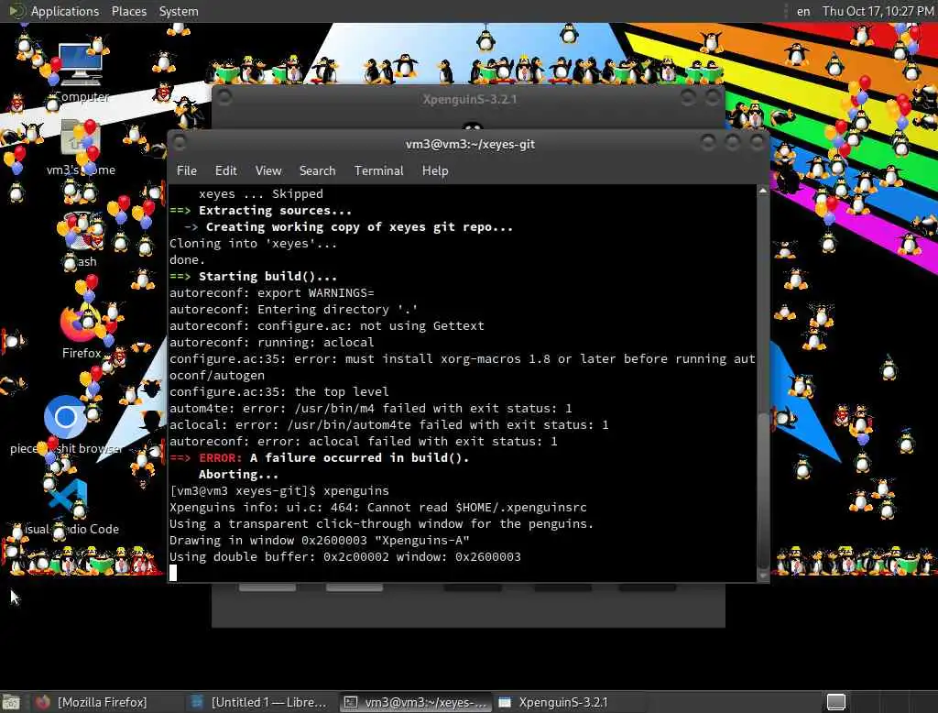Image resolution: width=938 pixels, height=713 pixels.
Task: Click the 'Aborting...' text in terminal
Action: [x=238, y=474]
